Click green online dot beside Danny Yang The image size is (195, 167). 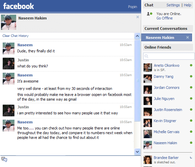(191, 76)
